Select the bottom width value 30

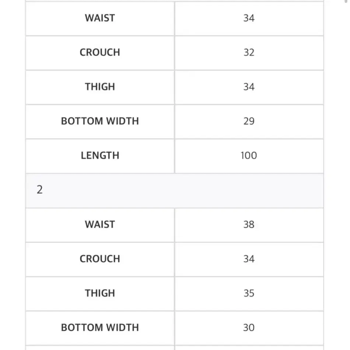pos(249,328)
